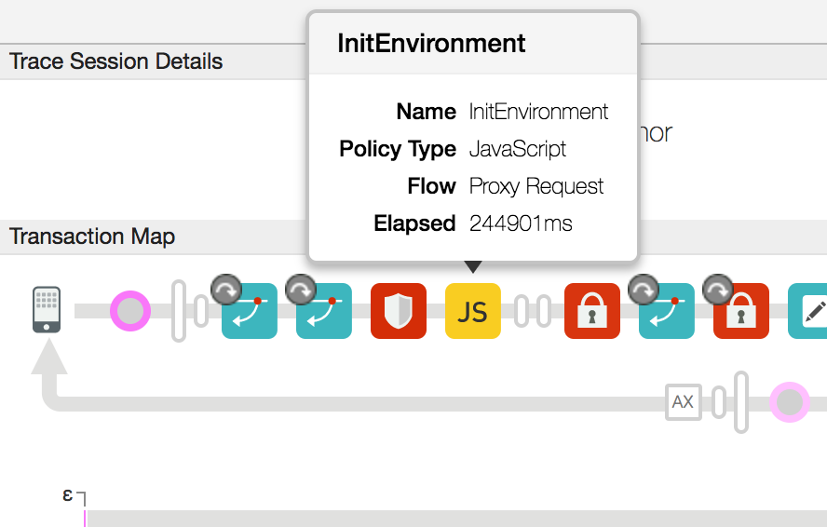Click the AX analytics icon on the response path
The height and width of the screenshot is (527, 827).
683,402
